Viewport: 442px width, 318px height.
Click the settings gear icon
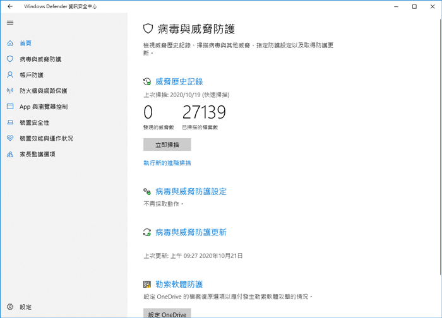(10, 307)
